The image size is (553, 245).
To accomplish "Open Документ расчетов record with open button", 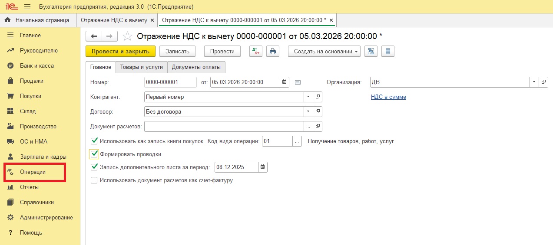I will (318, 126).
